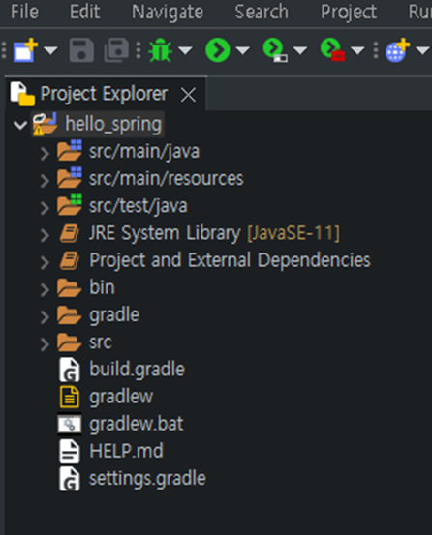Expand JRE System Library node
The width and height of the screenshot is (432, 535).
click(x=45, y=235)
